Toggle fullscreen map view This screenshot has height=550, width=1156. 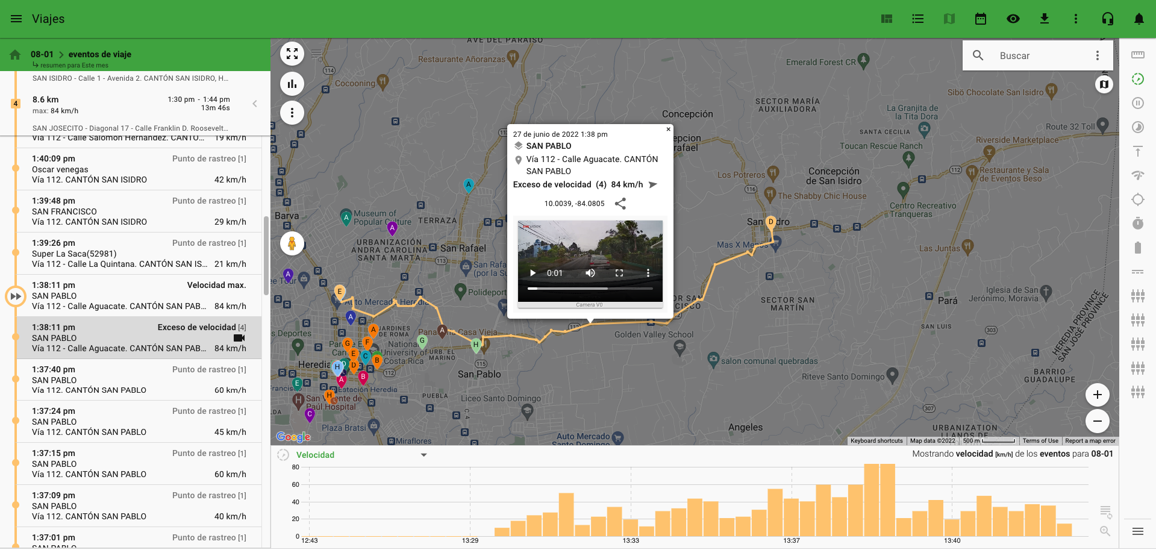click(x=292, y=54)
